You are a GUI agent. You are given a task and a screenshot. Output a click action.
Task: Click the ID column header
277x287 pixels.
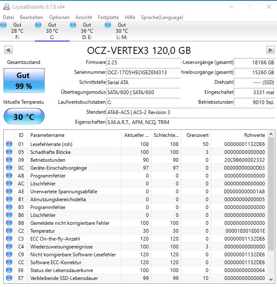21,135
